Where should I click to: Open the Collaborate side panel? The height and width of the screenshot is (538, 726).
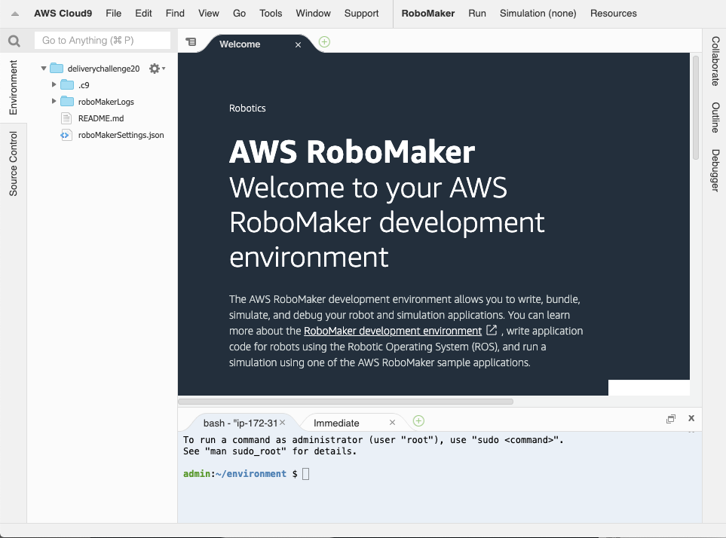715,61
